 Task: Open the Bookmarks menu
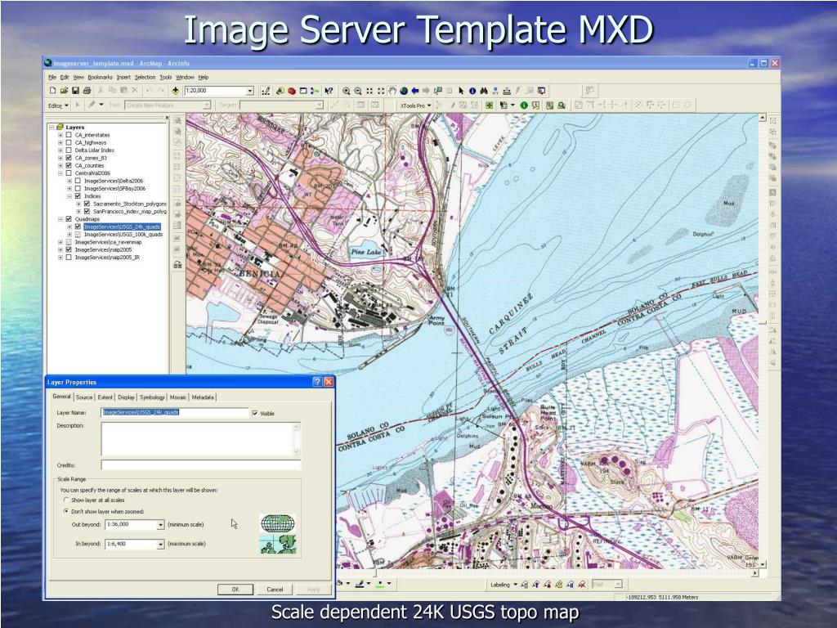pyautogui.click(x=101, y=78)
